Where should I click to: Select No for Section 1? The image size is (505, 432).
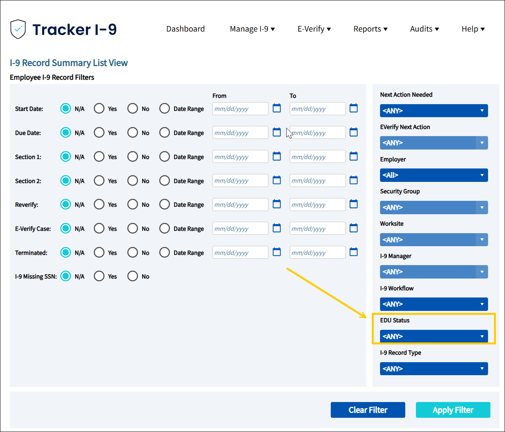132,157
